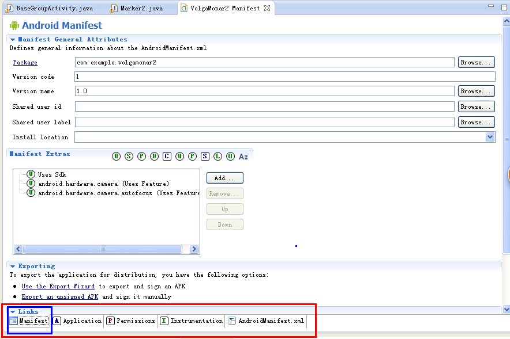Click Browse button beside Shared user label
The height and width of the screenshot is (339, 510).
476,122
